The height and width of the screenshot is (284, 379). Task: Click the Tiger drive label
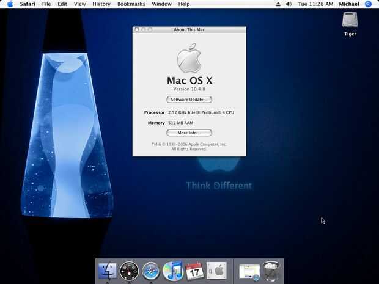pyautogui.click(x=350, y=34)
